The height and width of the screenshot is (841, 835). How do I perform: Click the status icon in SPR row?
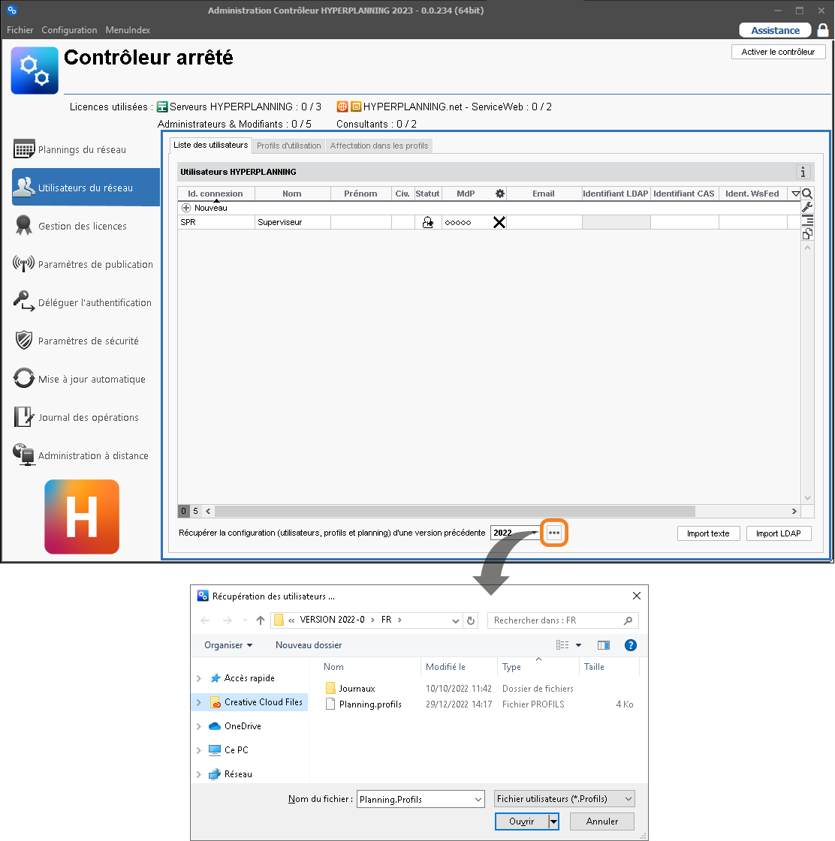click(x=428, y=222)
